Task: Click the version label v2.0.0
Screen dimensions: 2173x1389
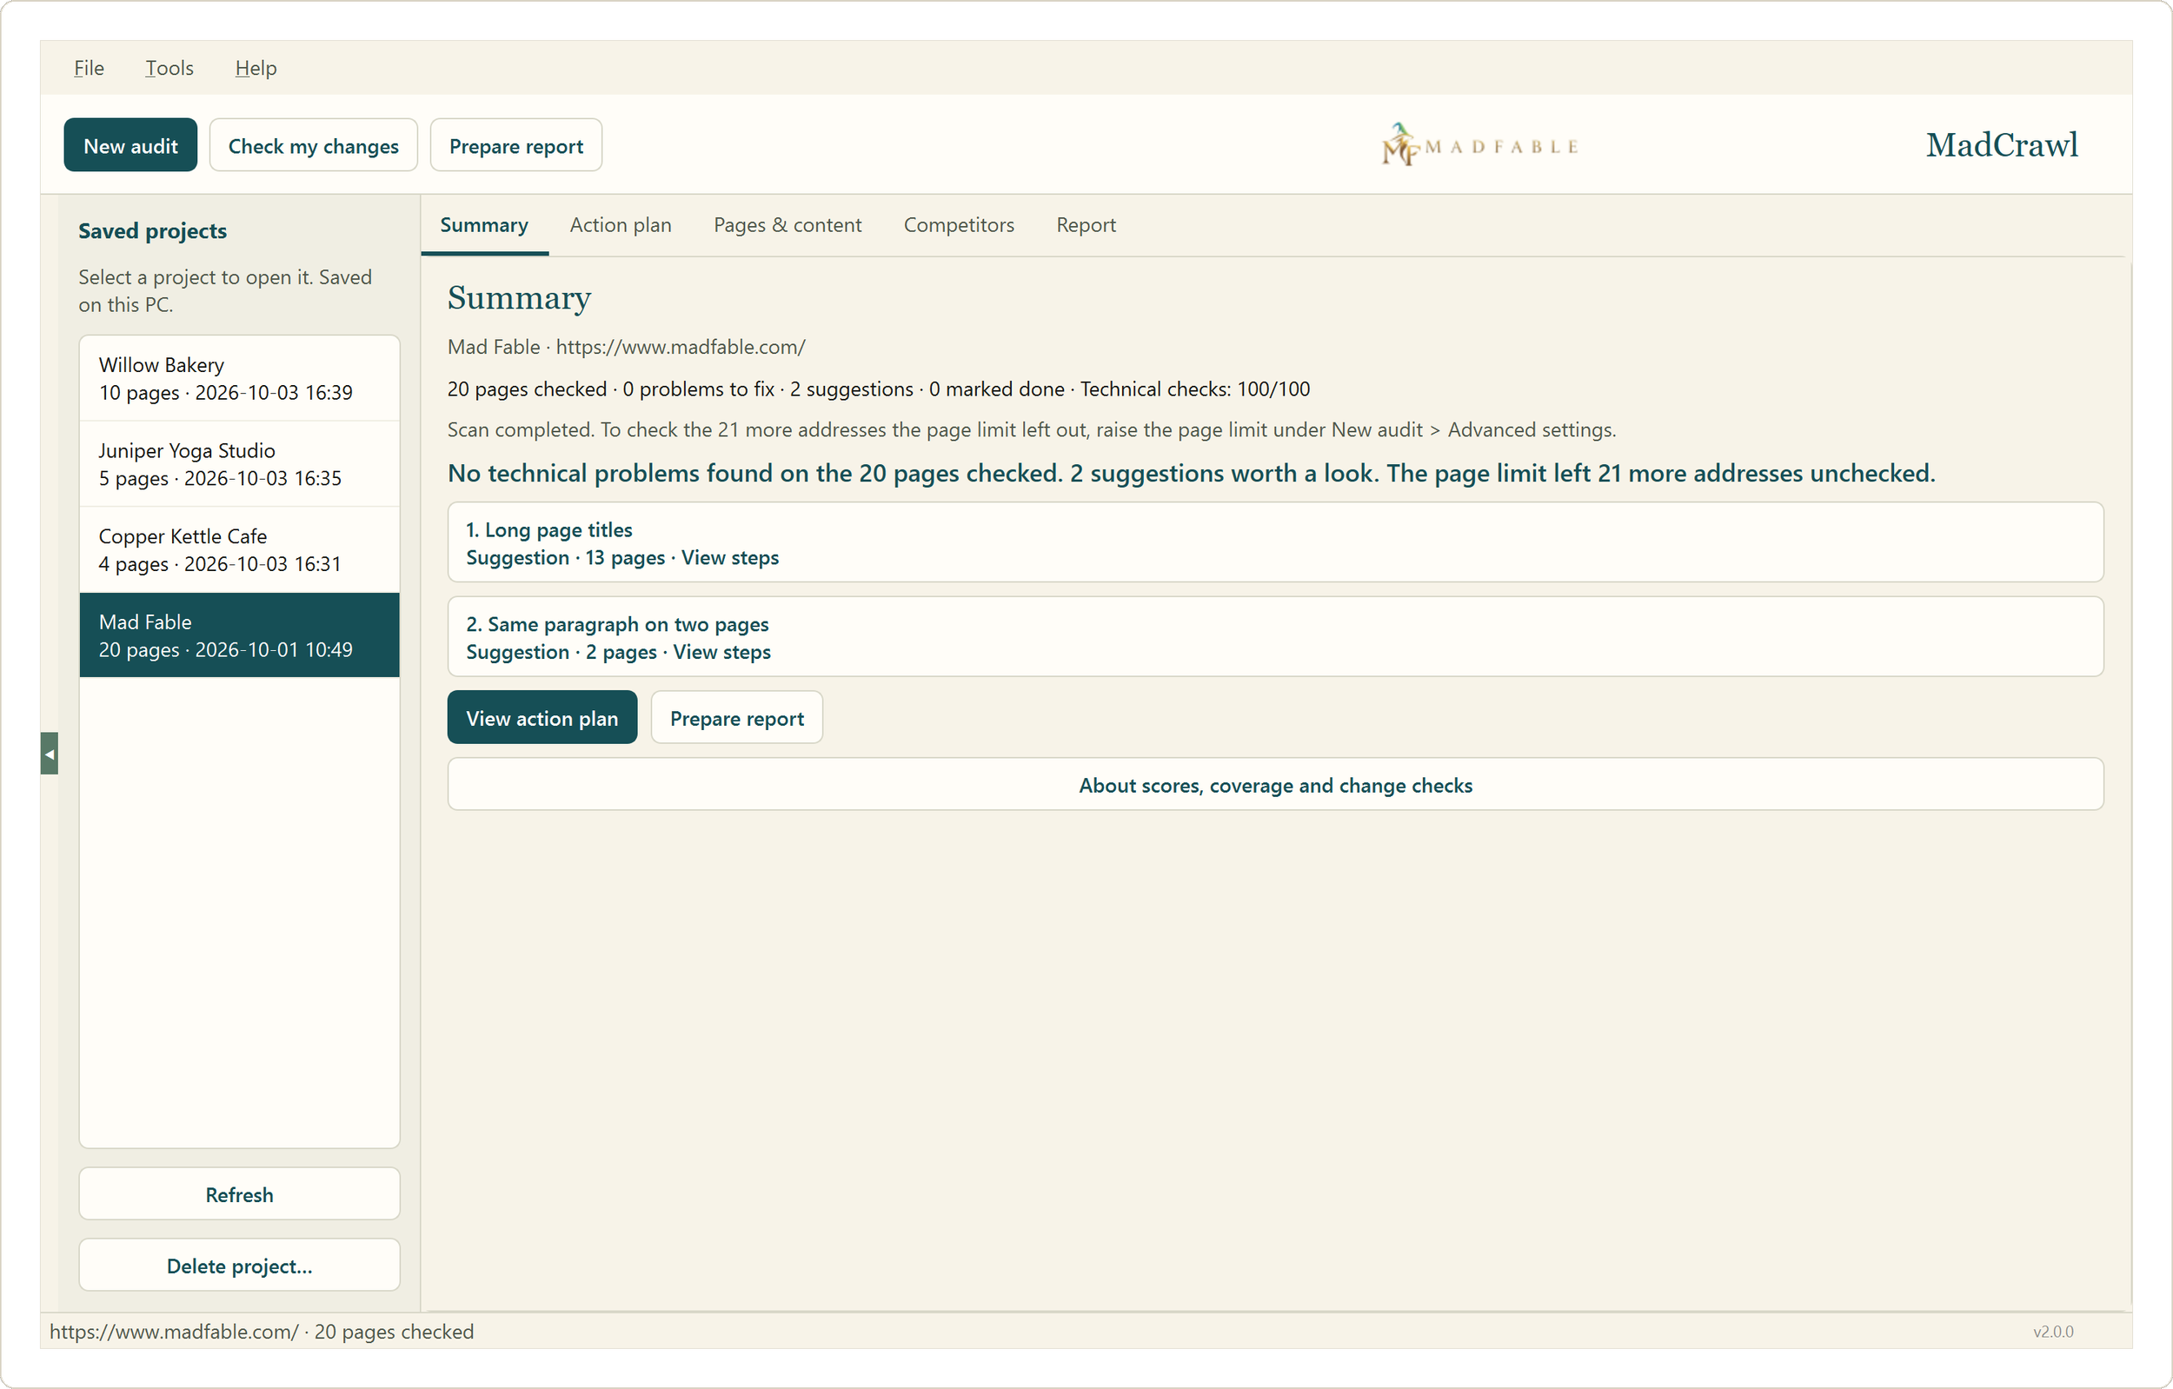Action: [x=2053, y=1332]
